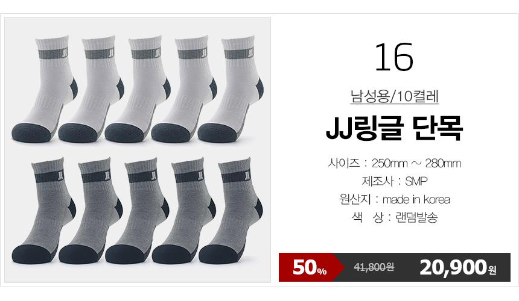The height and width of the screenshot is (301, 519).
Task: Click the fourth light gray sock in top row
Action: (184, 89)
